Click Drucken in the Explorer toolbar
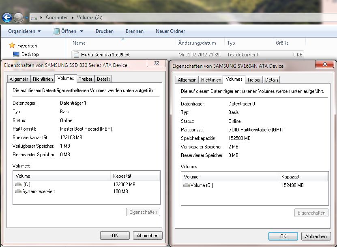Screen dimensions: 337x247 [x=105, y=31]
